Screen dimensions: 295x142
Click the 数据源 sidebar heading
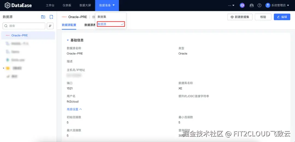coord(8,17)
